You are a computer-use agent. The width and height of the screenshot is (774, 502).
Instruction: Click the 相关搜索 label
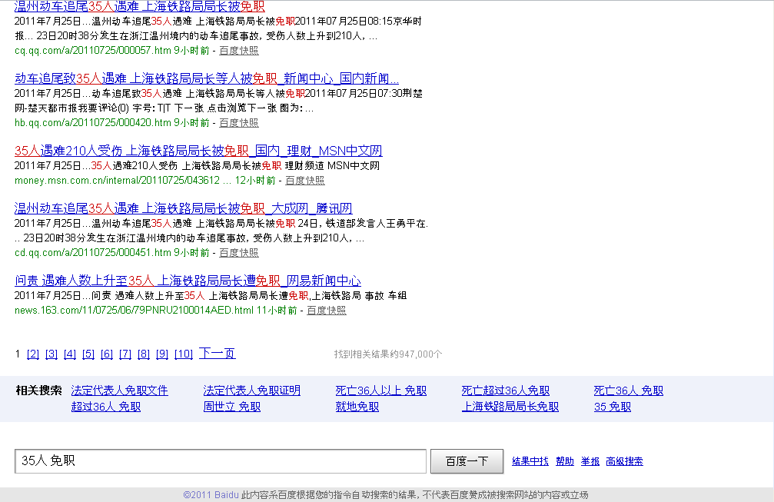38,390
